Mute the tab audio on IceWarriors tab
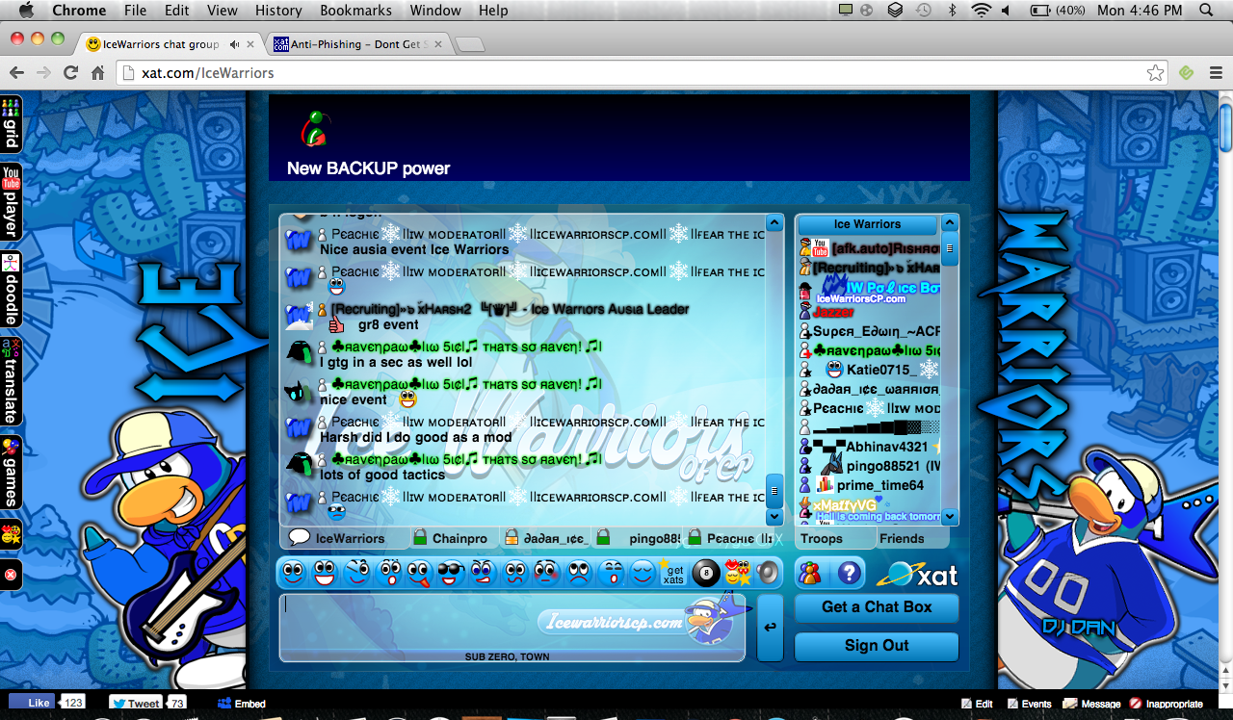 click(234, 44)
